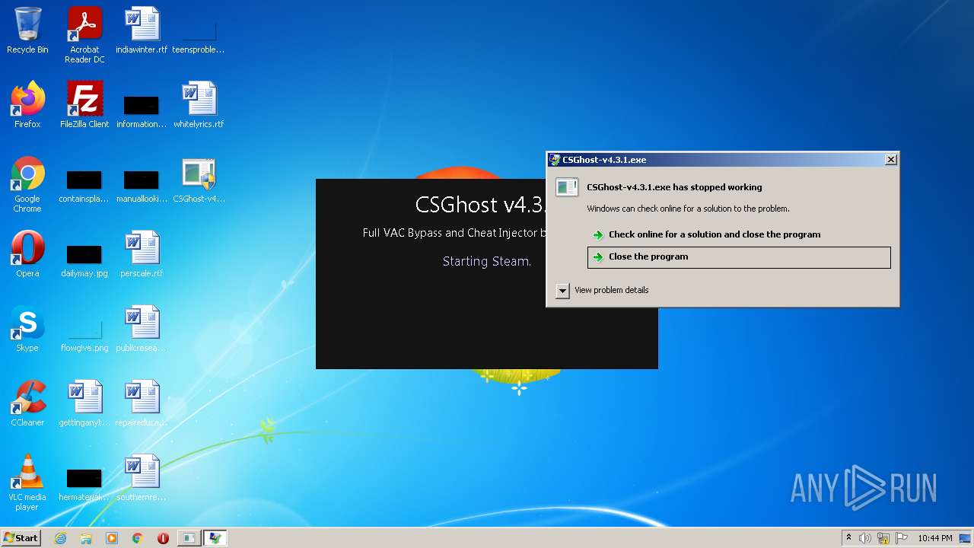Open the FileZilla Client shortcut
974x548 pixels.
84,105
